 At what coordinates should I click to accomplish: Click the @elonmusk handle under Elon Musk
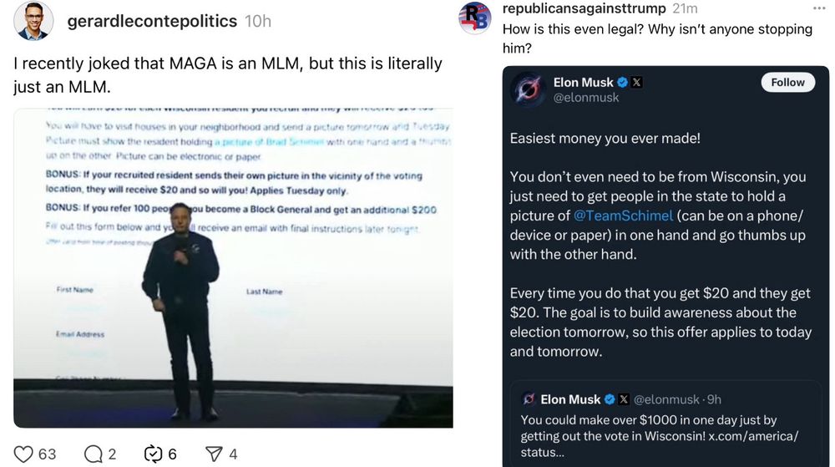coord(584,98)
